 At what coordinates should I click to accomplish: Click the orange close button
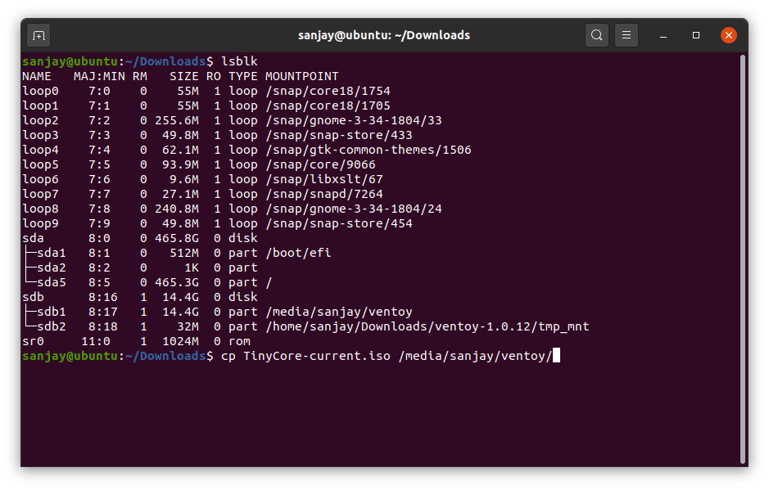[727, 35]
